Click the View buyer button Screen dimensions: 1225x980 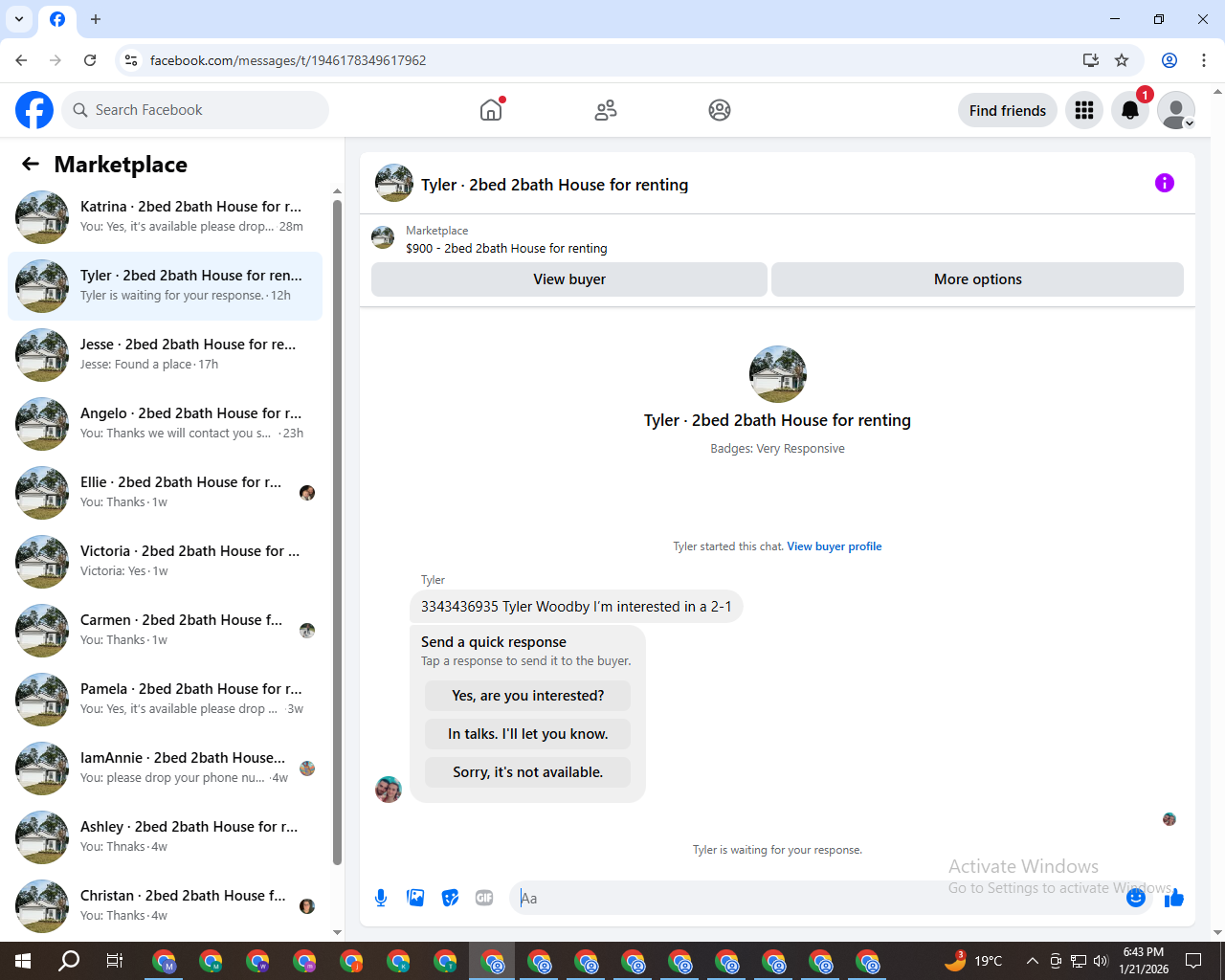point(569,279)
